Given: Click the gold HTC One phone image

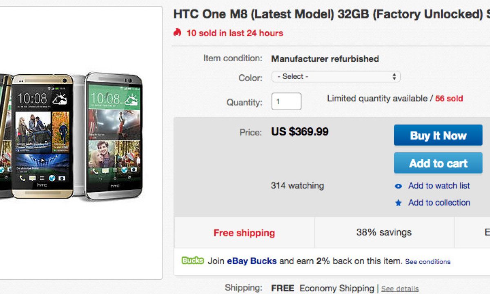Looking at the screenshot, I should (x=42, y=135).
